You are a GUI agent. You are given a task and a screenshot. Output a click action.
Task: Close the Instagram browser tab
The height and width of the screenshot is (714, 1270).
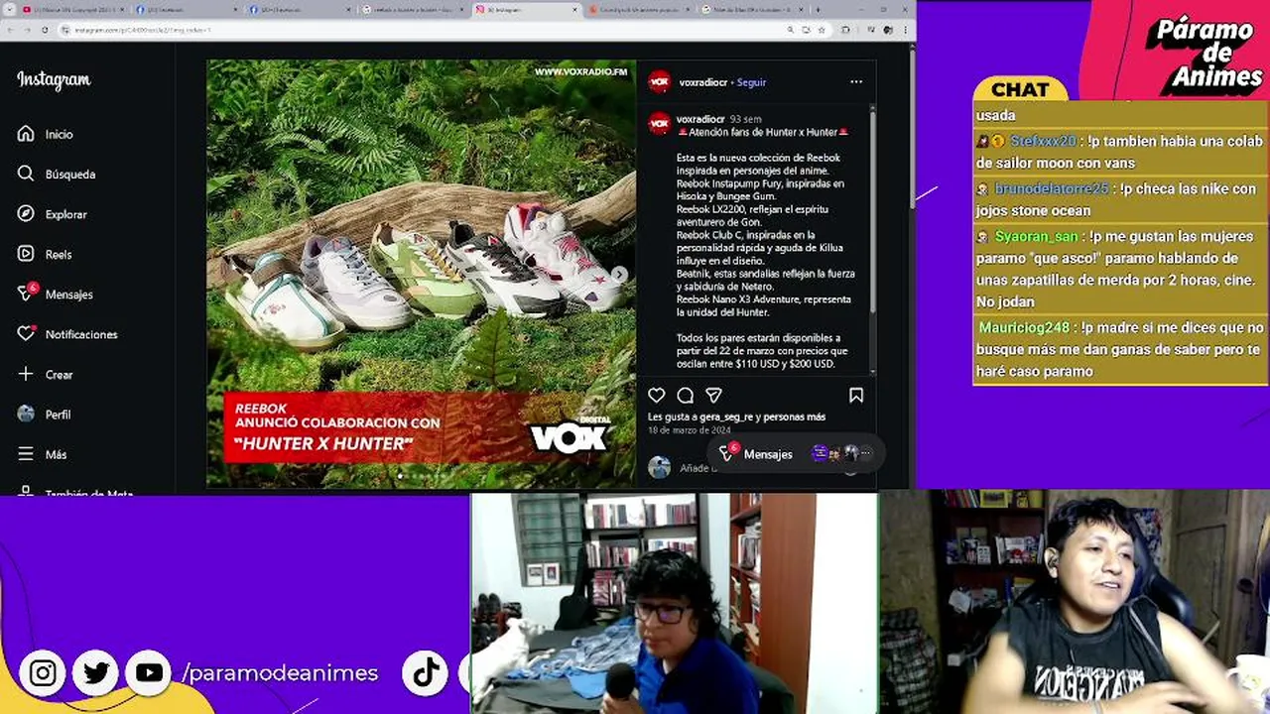click(574, 10)
